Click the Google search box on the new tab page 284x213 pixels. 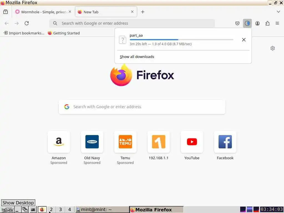142,107
